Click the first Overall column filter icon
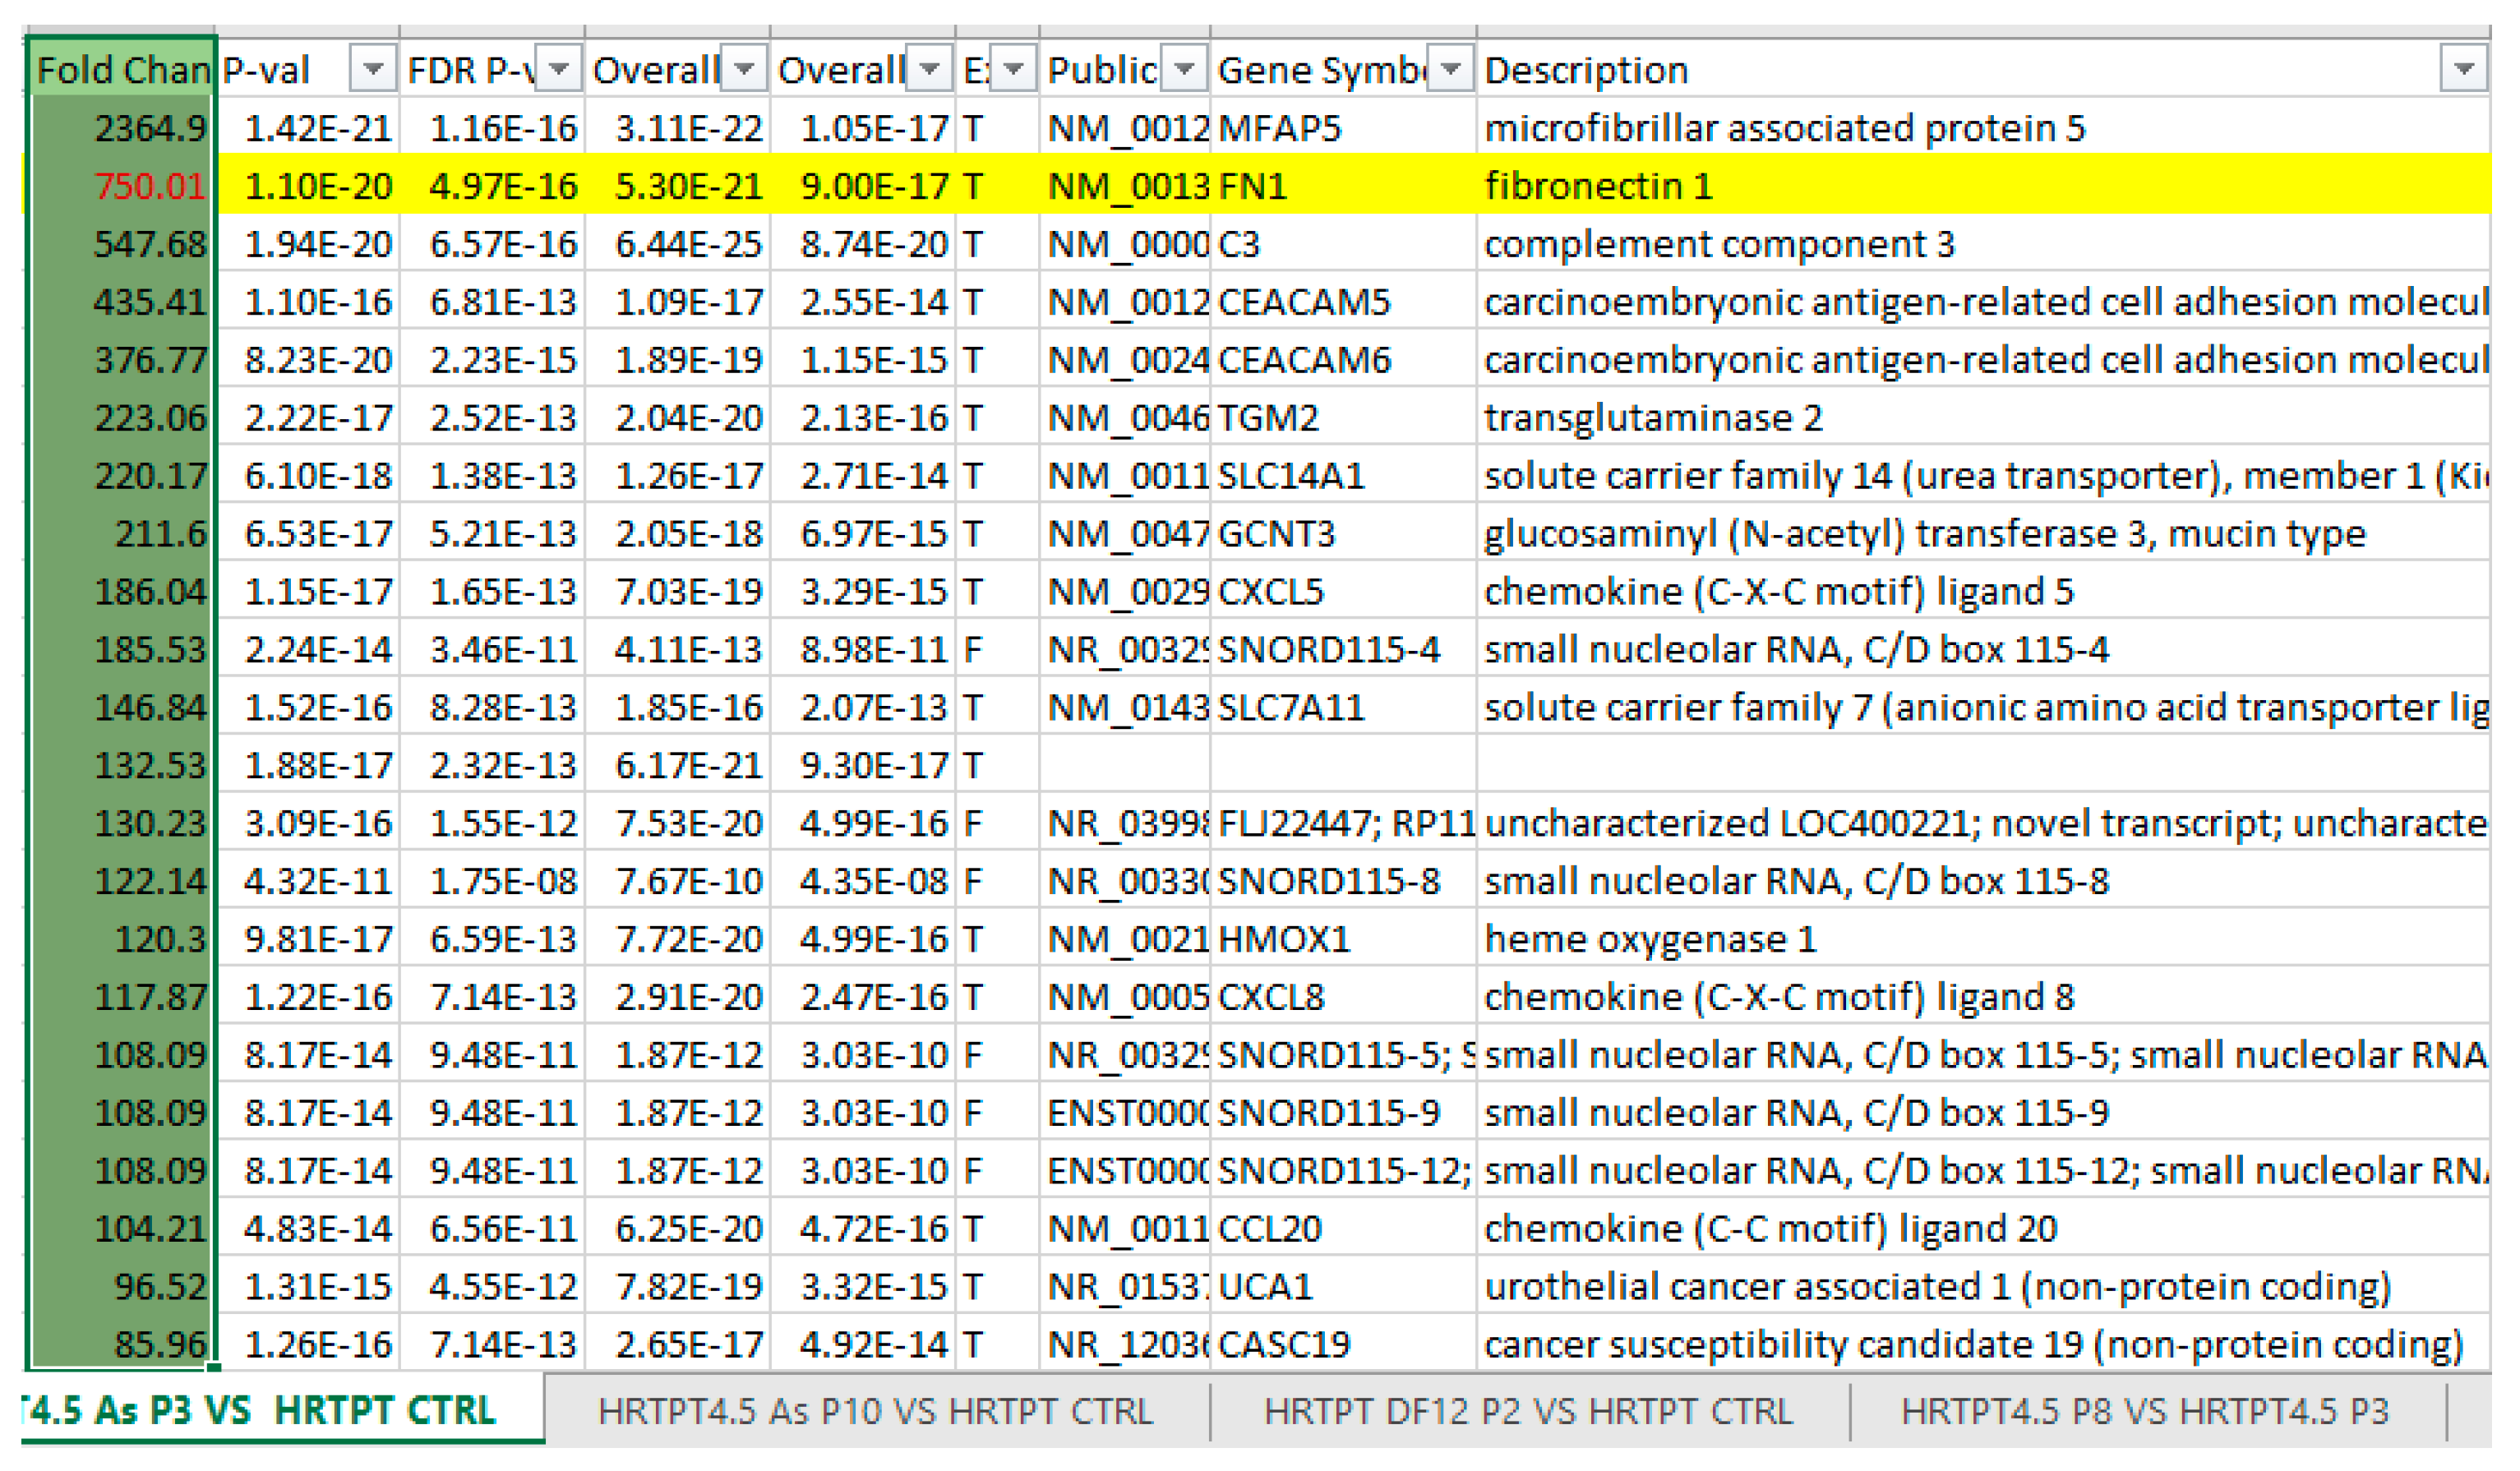Screen dimensions: 2520x1471 pyautogui.click(x=743, y=69)
